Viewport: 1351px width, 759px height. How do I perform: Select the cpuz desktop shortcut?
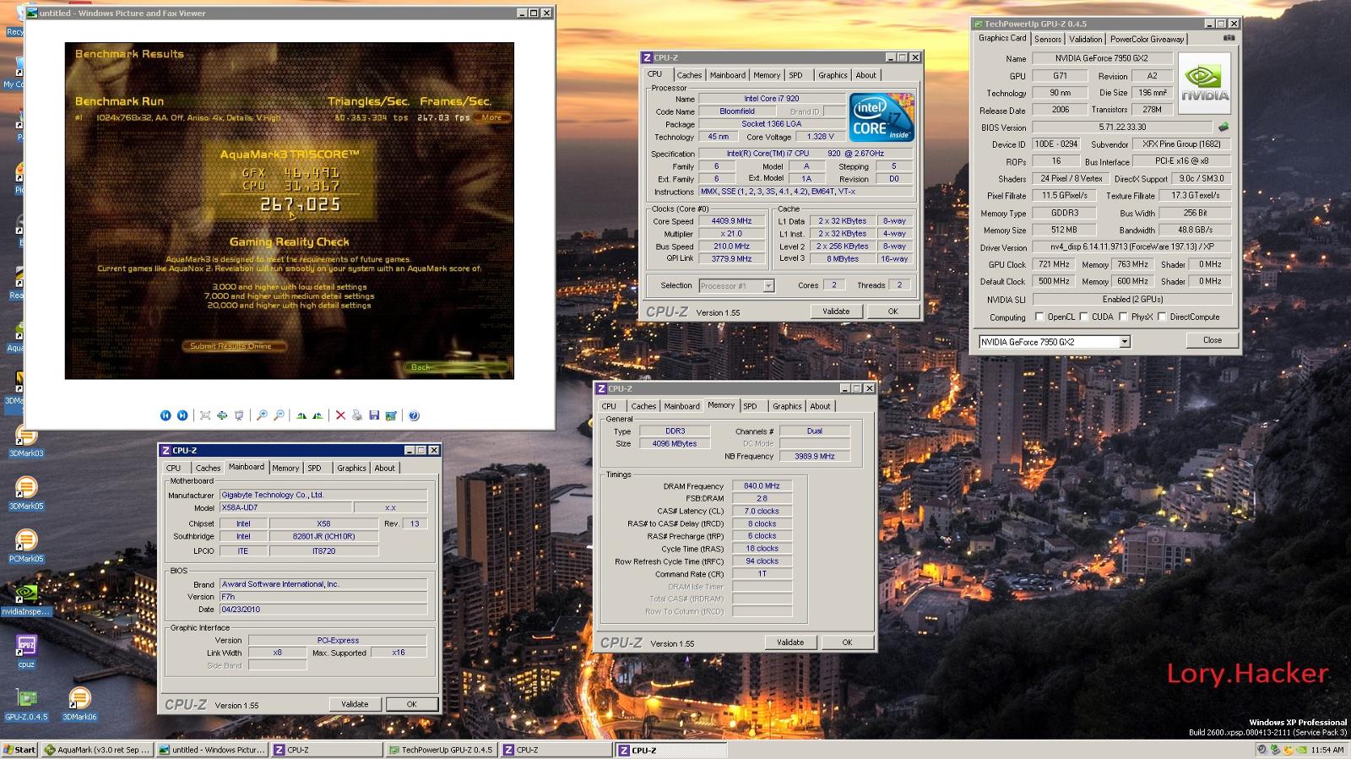click(26, 651)
